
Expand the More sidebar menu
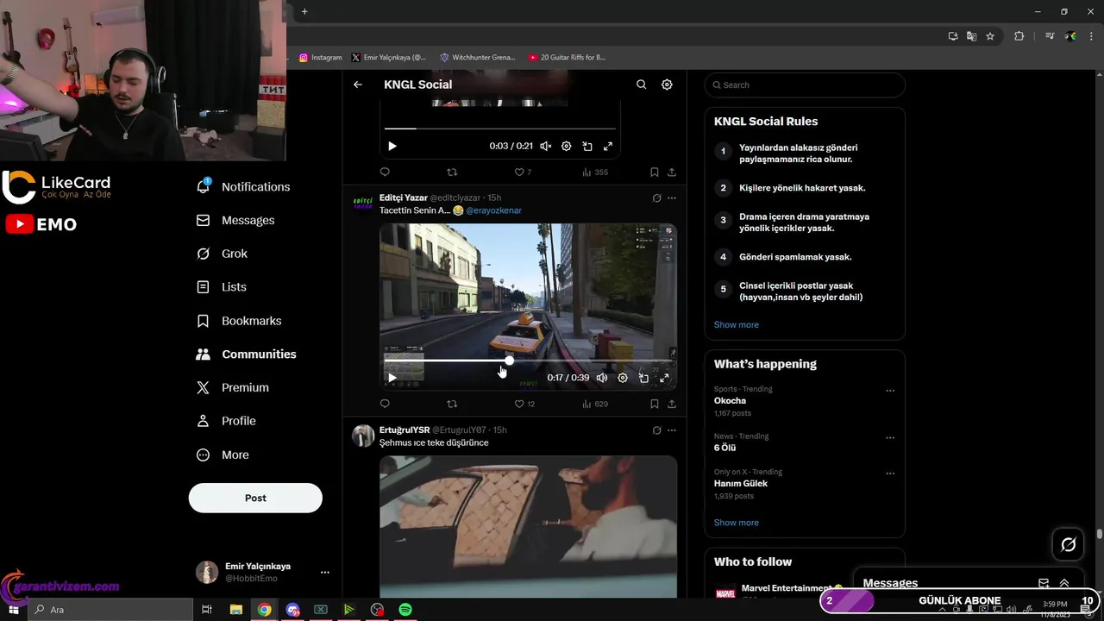[x=223, y=455]
